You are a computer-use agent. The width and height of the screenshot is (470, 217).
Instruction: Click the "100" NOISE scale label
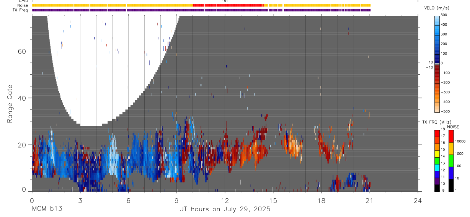click(x=459, y=166)
